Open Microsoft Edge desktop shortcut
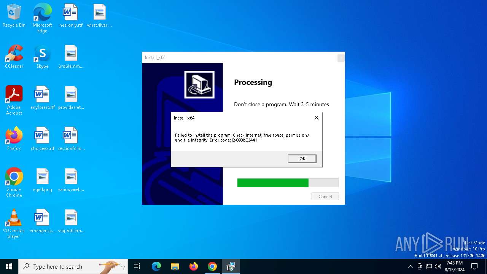The width and height of the screenshot is (487, 274). pyautogui.click(x=42, y=18)
